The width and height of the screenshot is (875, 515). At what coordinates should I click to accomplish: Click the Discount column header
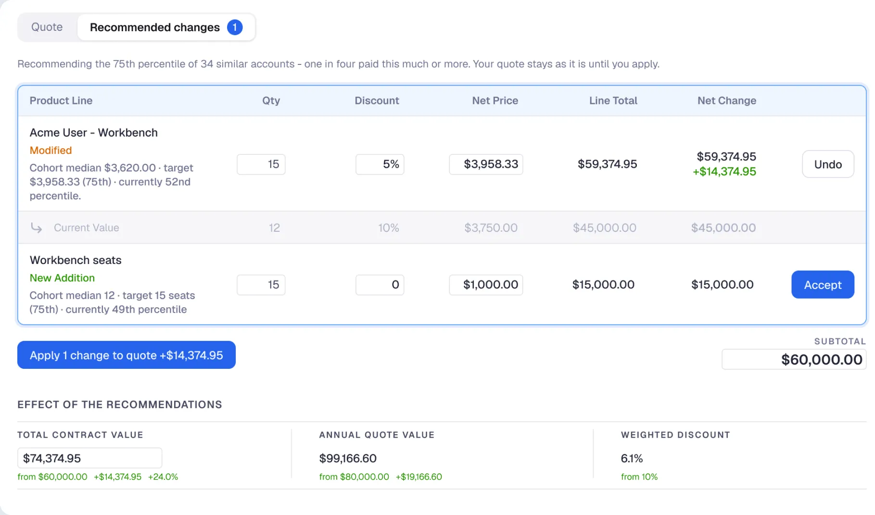(x=377, y=100)
